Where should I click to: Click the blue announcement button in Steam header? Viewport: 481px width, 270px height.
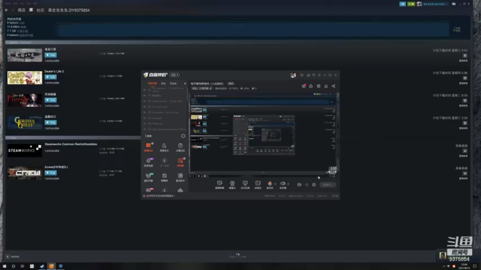pyautogui.click(x=402, y=4)
